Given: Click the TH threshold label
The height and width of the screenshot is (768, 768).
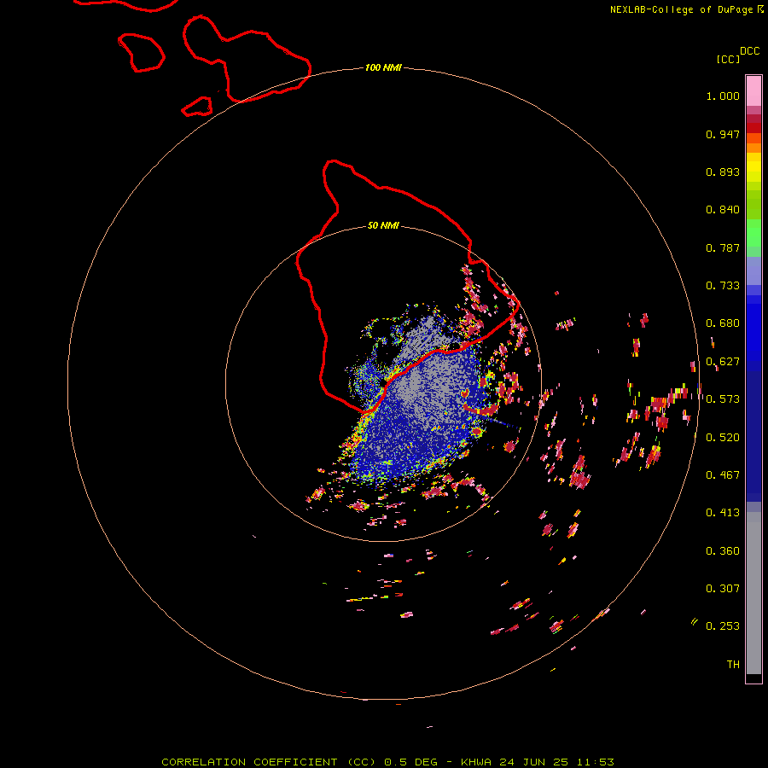Looking at the screenshot, I should pyautogui.click(x=733, y=665).
